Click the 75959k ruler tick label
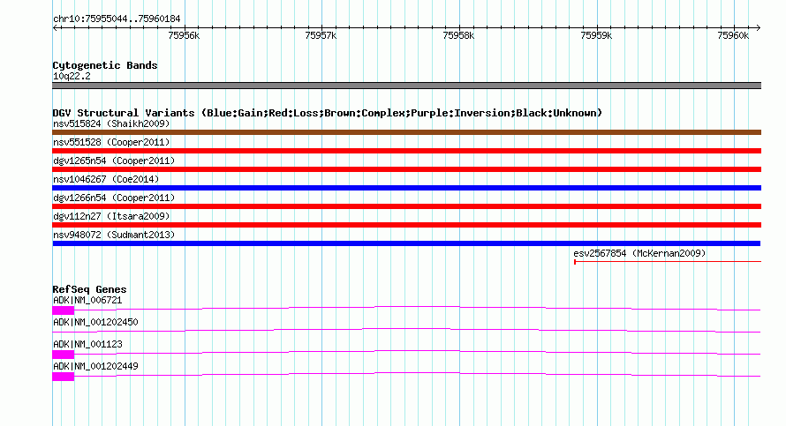 (x=596, y=35)
